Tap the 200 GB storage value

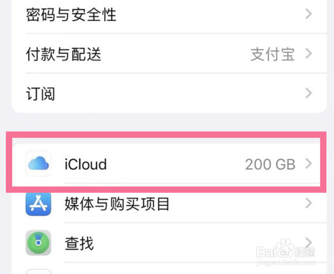coord(270,165)
